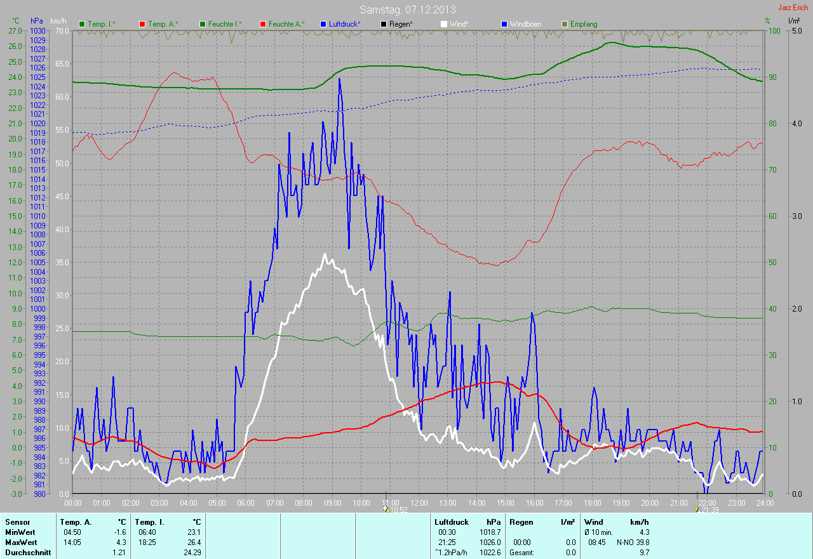Select the 12:00 time axis label

point(419,503)
